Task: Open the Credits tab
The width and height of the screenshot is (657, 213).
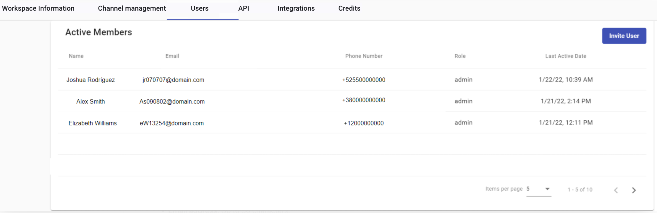Action: (349, 8)
